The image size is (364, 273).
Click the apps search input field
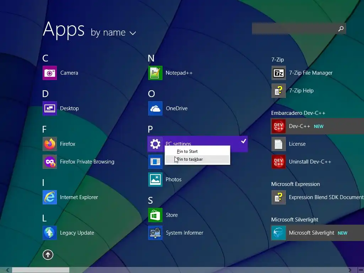click(x=299, y=28)
